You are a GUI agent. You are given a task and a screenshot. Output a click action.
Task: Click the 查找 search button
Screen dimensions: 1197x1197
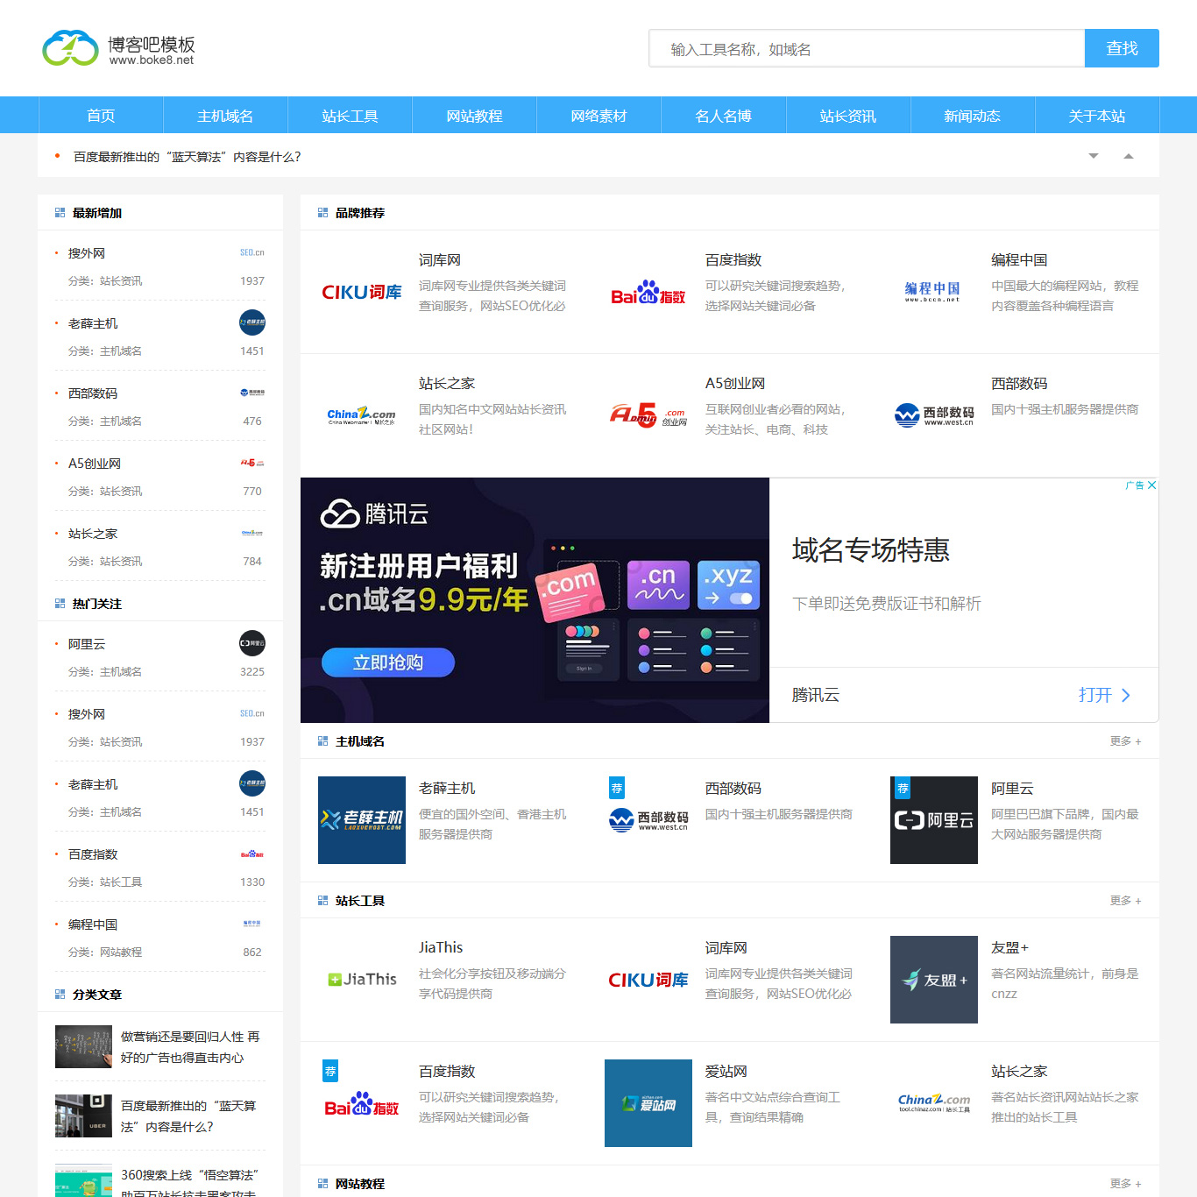[x=1122, y=48]
